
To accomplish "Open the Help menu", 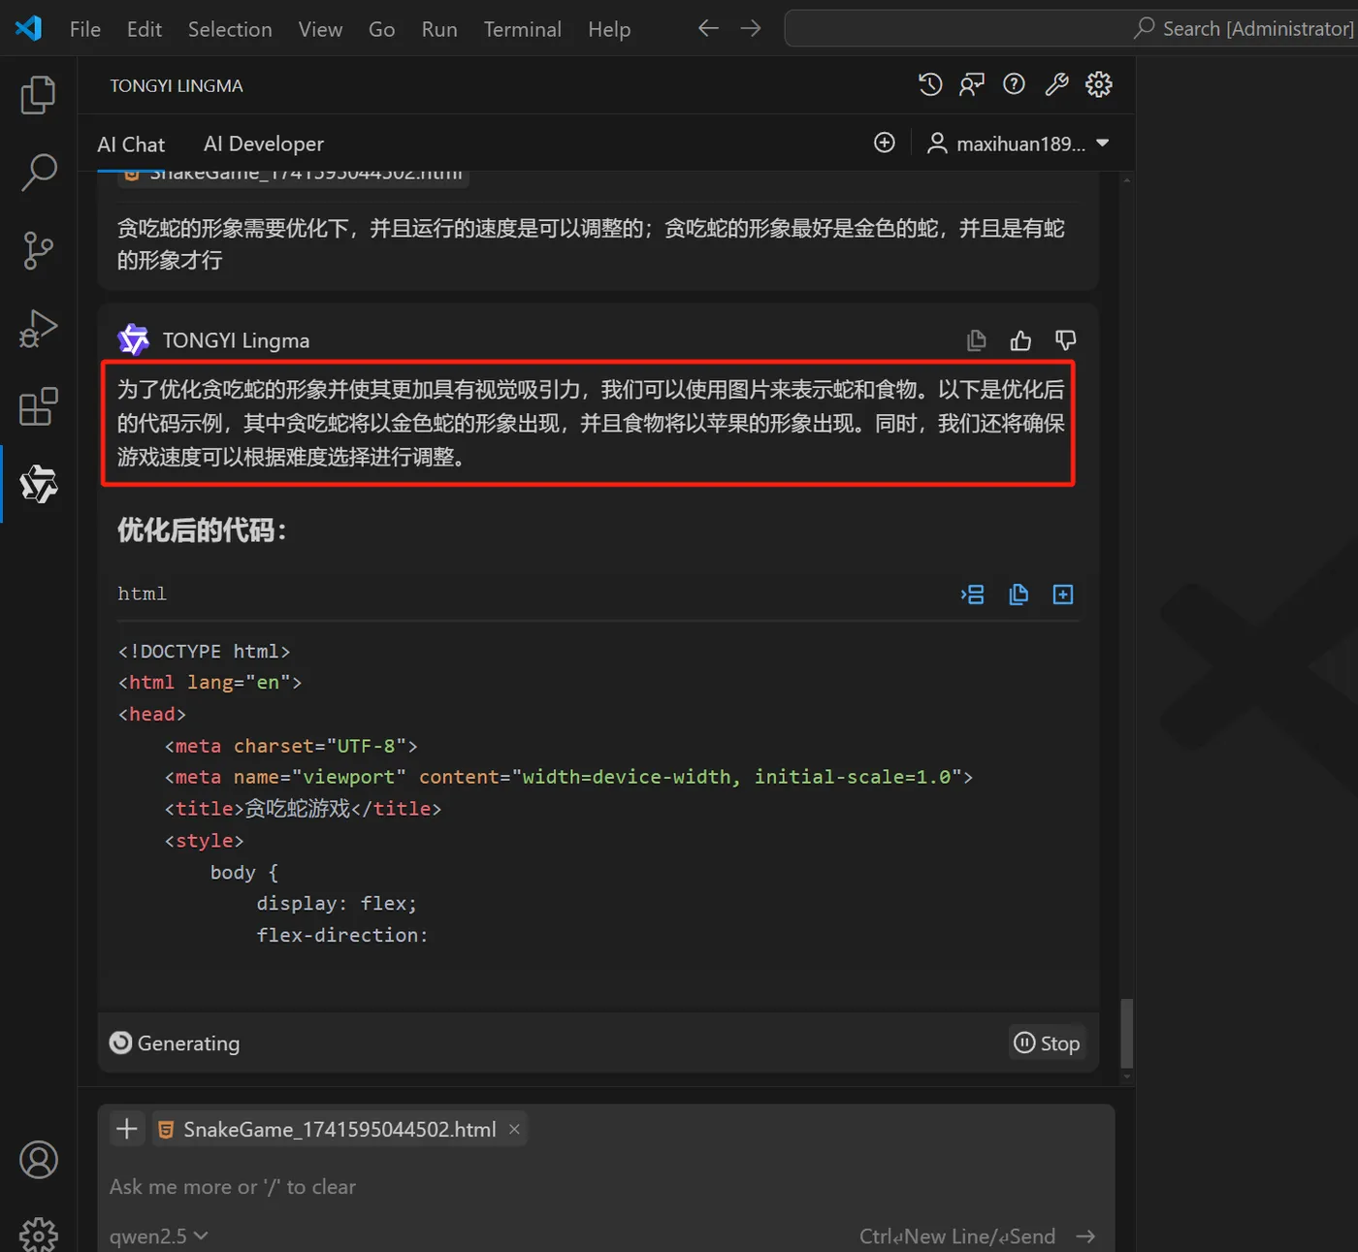I will (609, 29).
